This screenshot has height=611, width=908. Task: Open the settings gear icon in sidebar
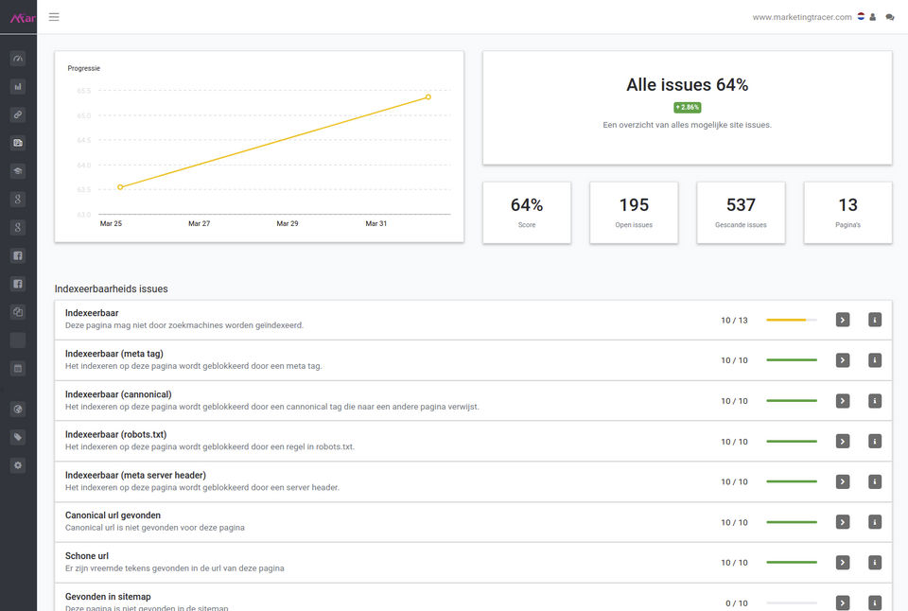18,465
